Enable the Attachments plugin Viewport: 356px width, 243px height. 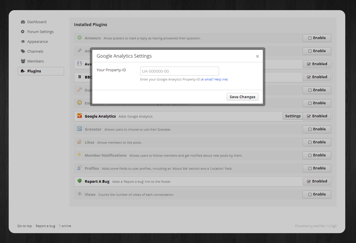tap(317, 51)
